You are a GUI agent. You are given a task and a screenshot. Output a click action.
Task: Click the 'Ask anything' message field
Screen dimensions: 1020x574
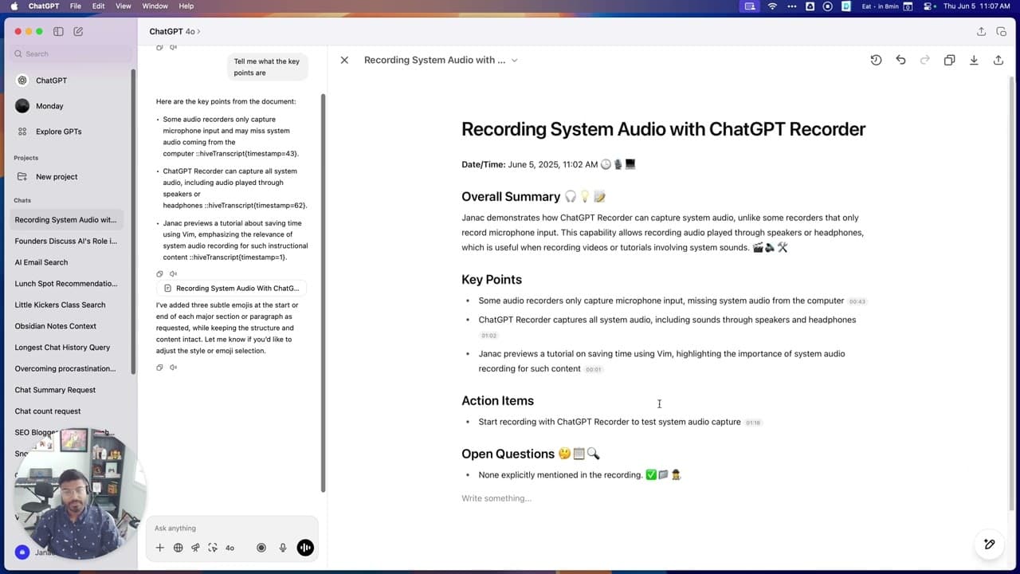coord(231,529)
